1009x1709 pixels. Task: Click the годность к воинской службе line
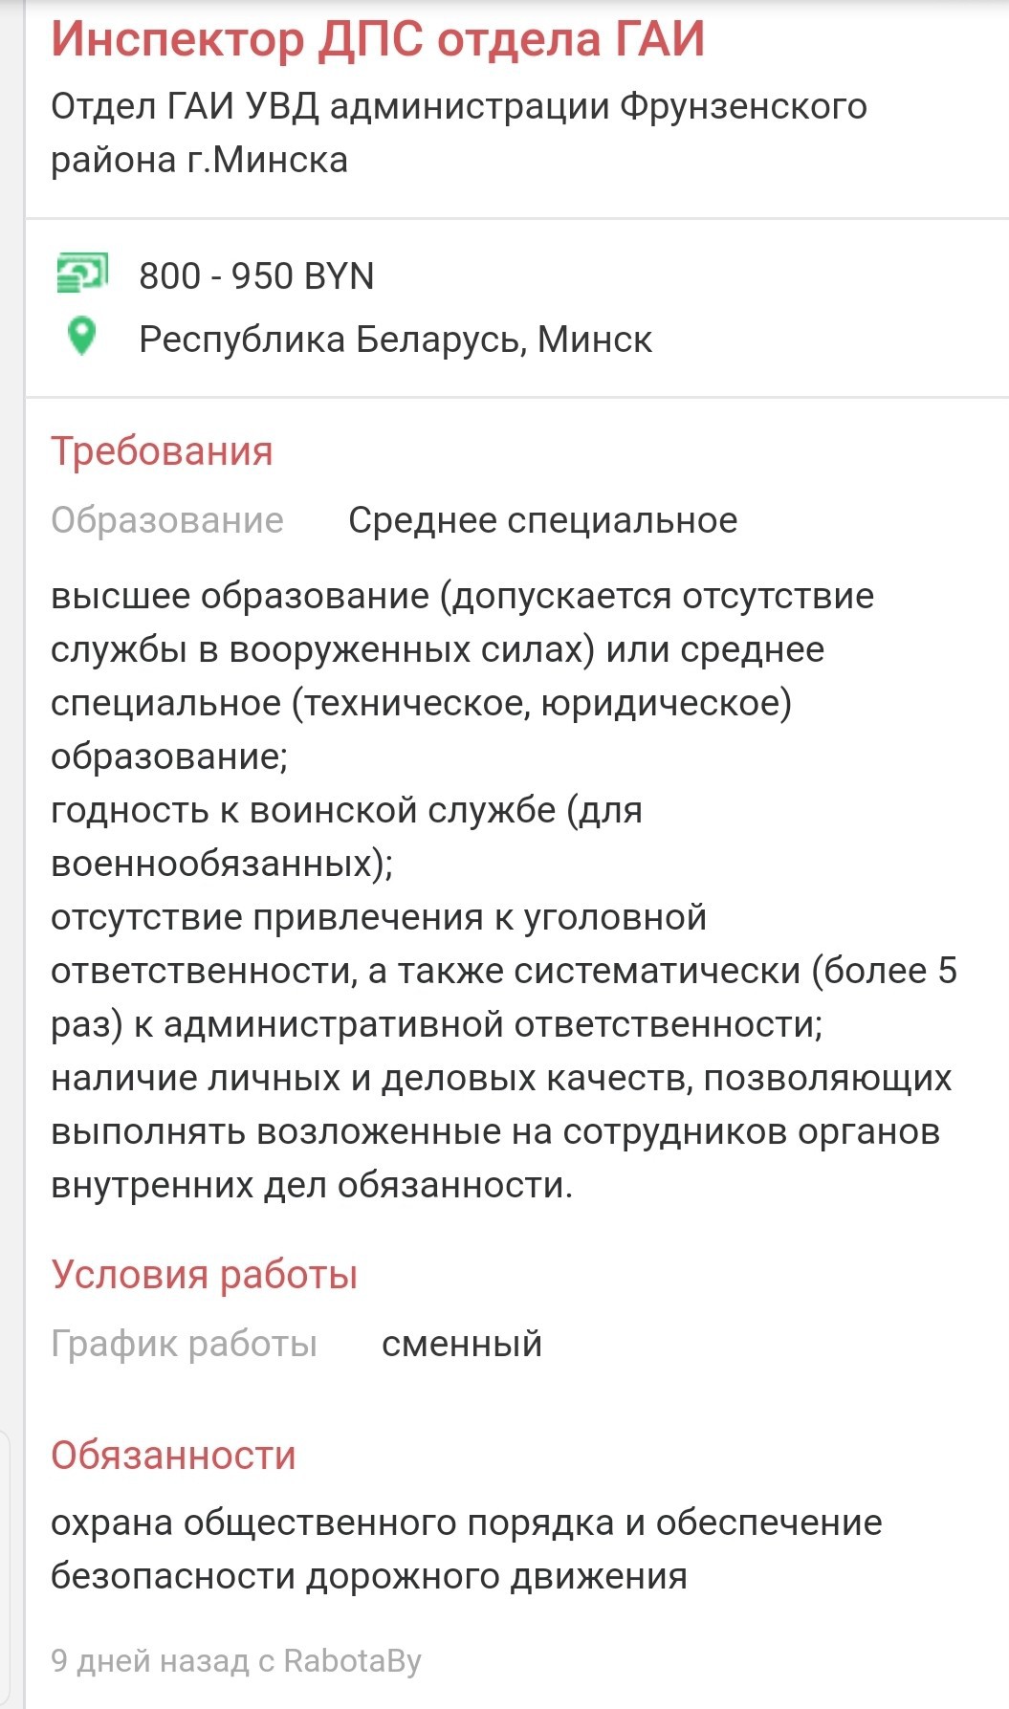coord(346,837)
